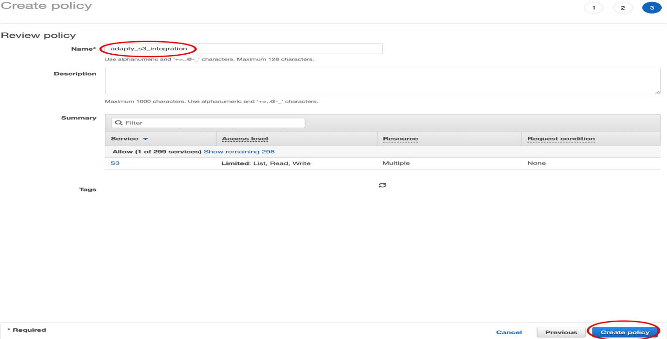Click the Service column sort arrow
Viewport: 667px width, 339px height.
(145, 139)
